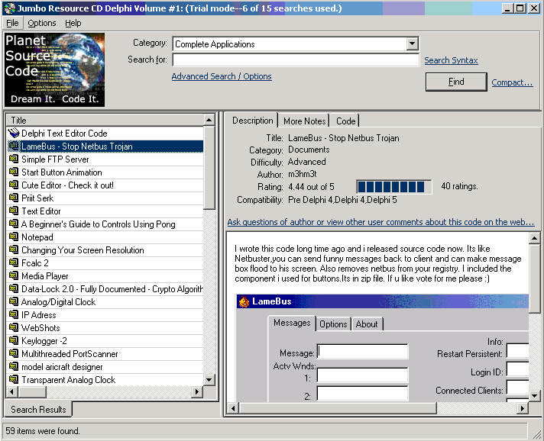The height and width of the screenshot is (441, 544).
Task: Select the Search Results tab
Action: click(x=38, y=410)
